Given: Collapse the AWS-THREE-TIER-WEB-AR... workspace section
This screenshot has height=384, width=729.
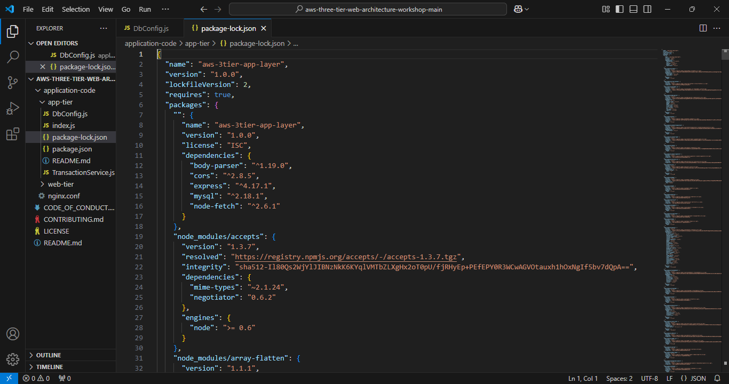Looking at the screenshot, I should point(31,78).
